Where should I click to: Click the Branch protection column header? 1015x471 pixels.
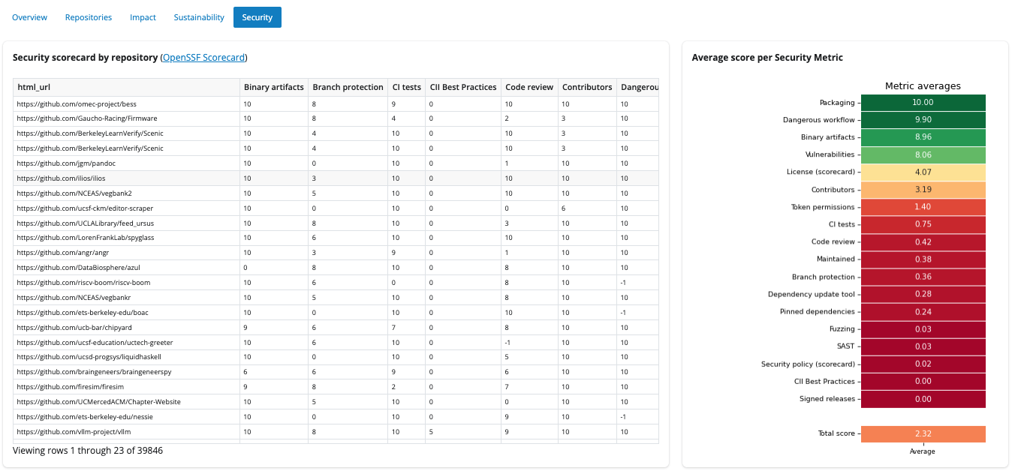coord(348,87)
